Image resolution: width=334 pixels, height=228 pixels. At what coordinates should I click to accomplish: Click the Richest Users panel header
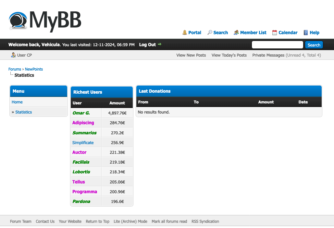(x=102, y=92)
